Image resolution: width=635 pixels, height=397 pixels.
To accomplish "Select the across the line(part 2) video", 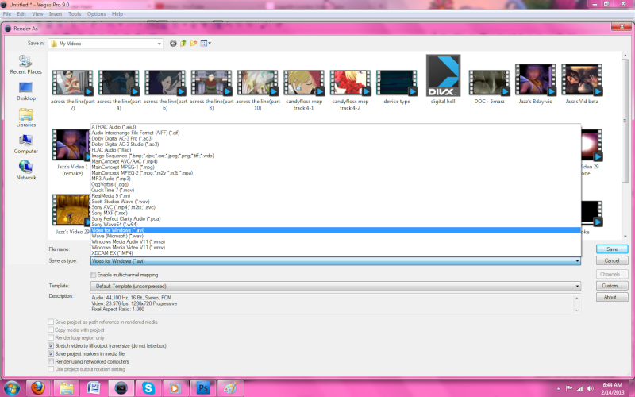I will 72,90.
